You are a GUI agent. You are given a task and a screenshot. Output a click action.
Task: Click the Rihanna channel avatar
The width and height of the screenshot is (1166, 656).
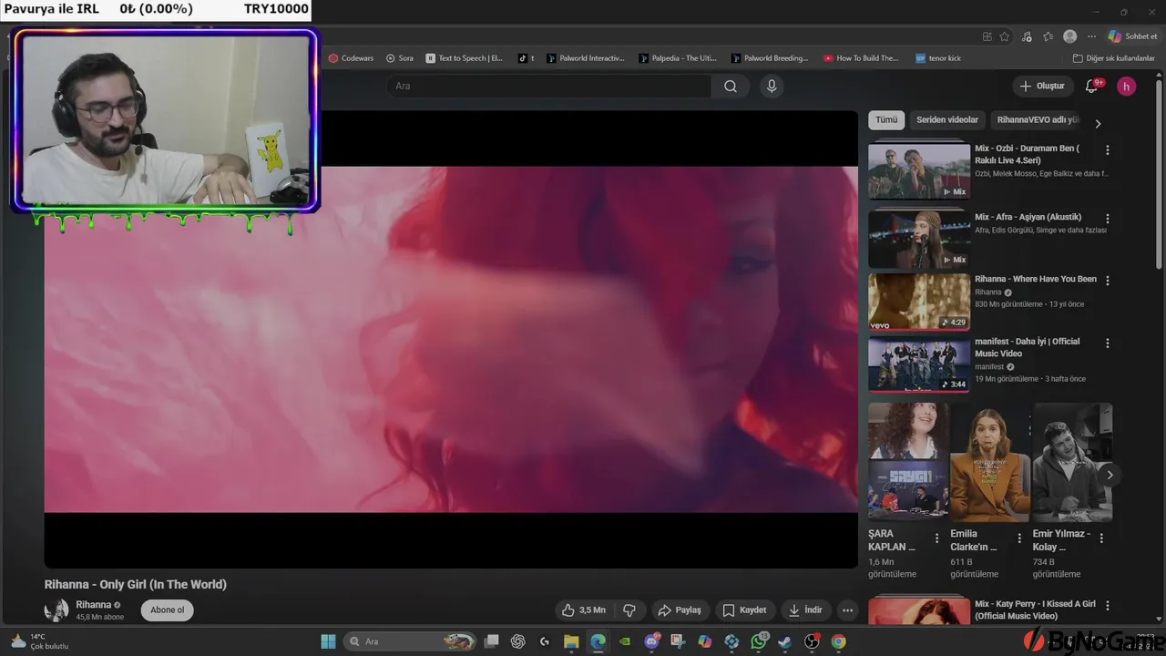[56, 610]
